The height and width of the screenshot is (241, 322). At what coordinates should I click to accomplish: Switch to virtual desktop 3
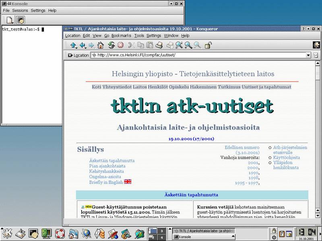(x=162, y=231)
